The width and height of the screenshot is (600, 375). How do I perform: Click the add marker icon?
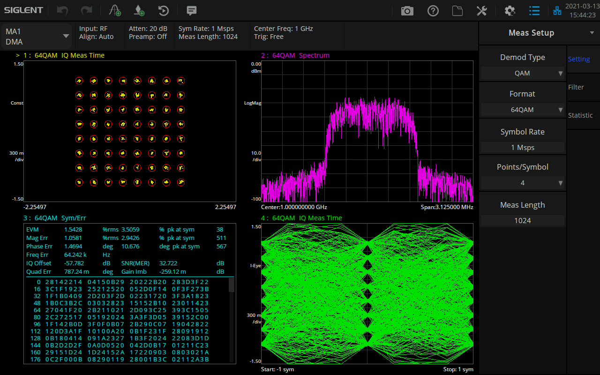[x=139, y=10]
